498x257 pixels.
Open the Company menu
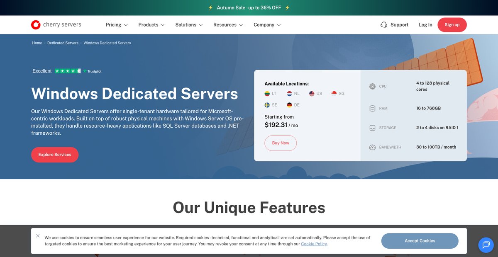coord(267,25)
